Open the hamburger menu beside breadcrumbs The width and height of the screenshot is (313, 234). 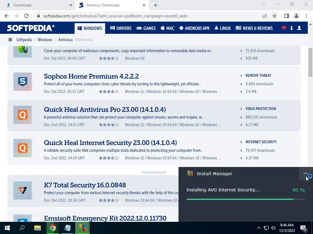(x=10, y=40)
